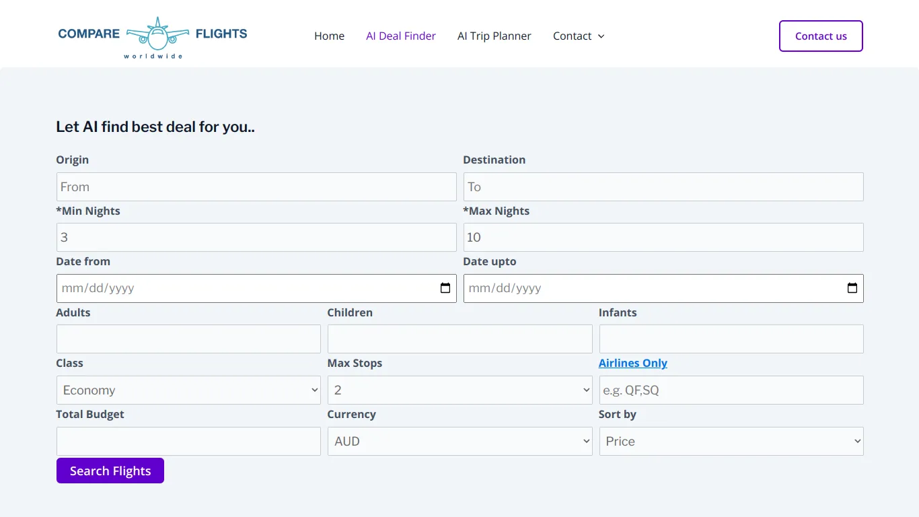The height and width of the screenshot is (517, 919).
Task: Open the AI Trip Planner page
Action: tap(494, 36)
